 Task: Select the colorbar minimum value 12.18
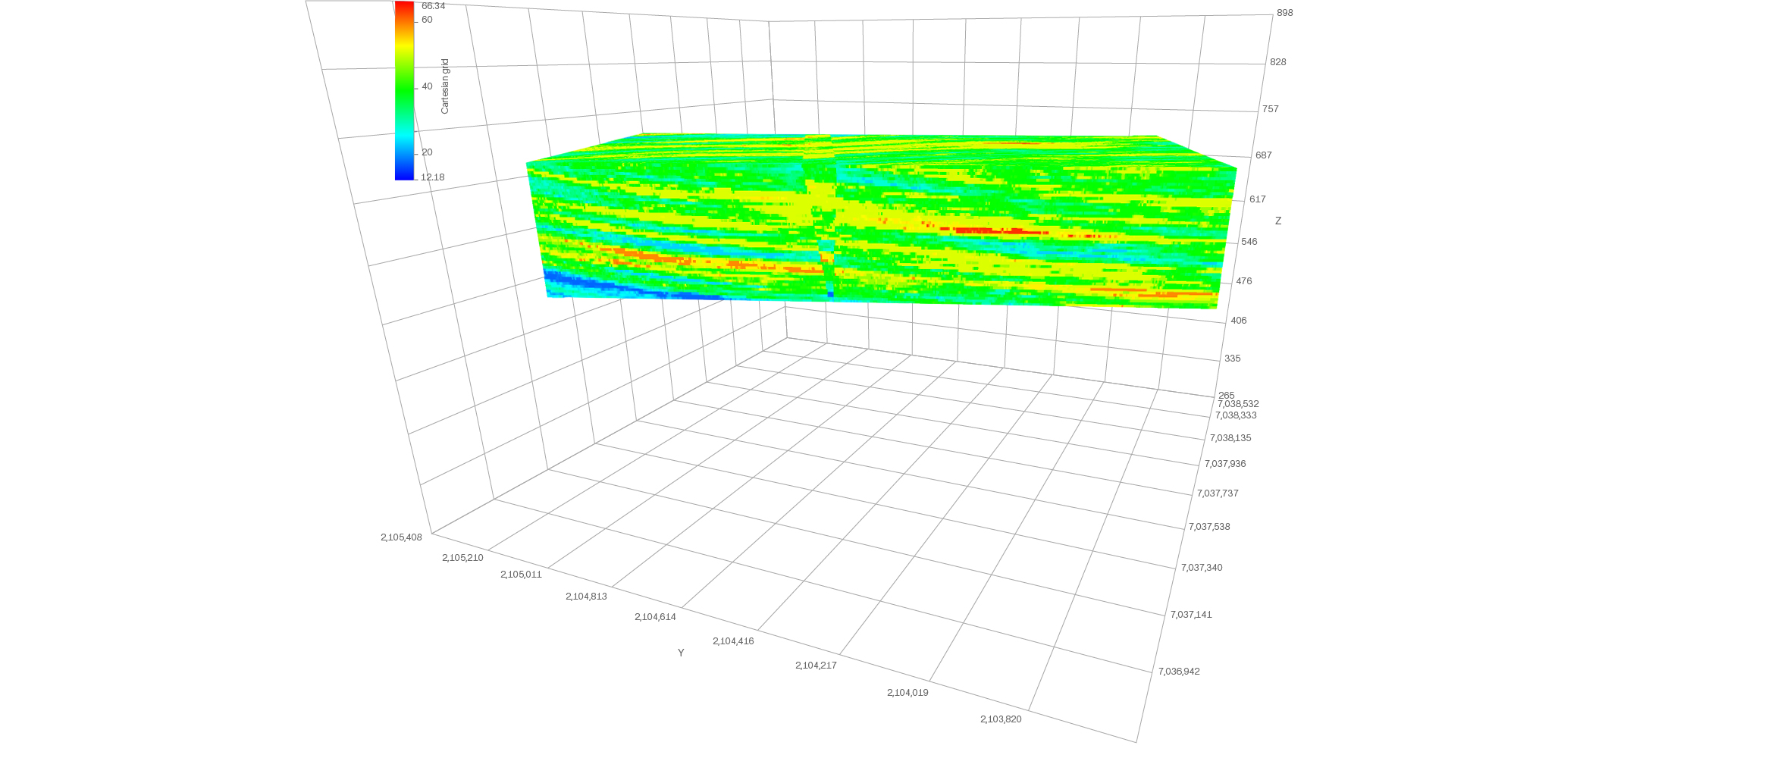click(x=433, y=177)
